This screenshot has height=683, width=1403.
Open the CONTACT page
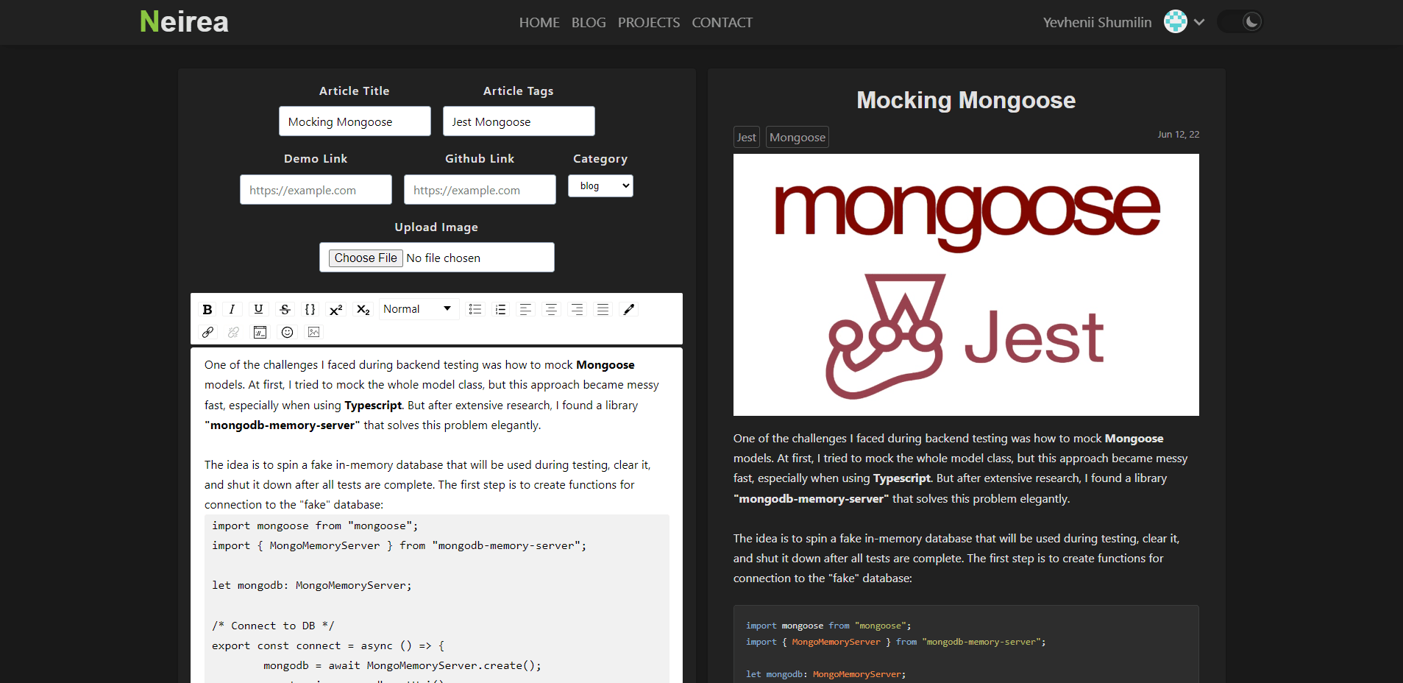722,23
